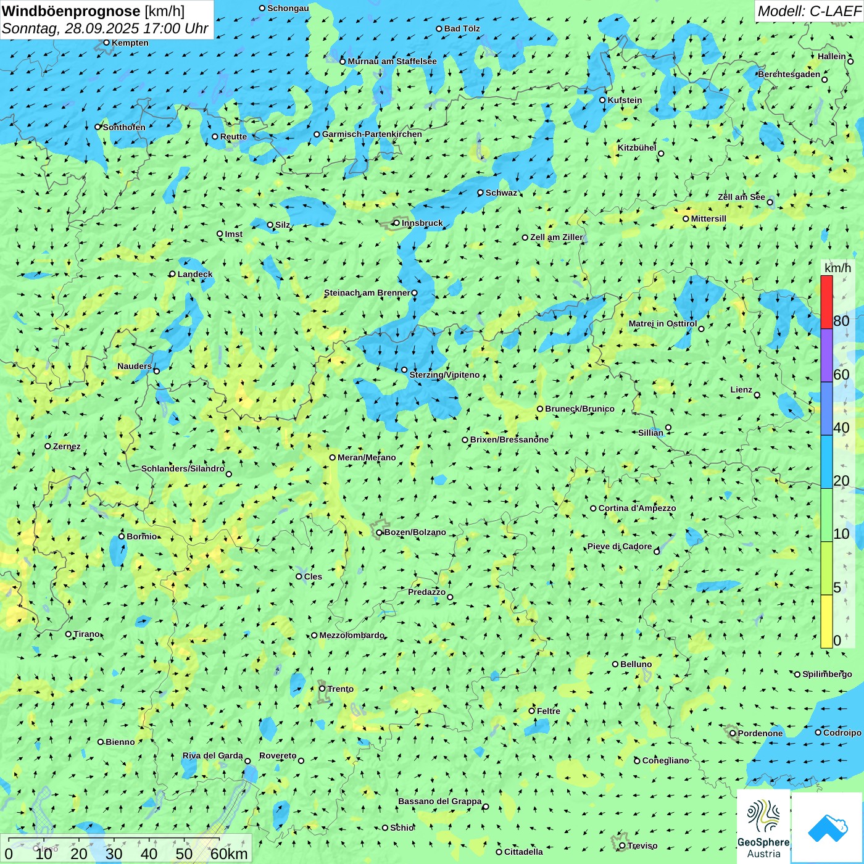Click the Windböenprognose title text
This screenshot has height=864, width=864.
pyautogui.click(x=72, y=11)
